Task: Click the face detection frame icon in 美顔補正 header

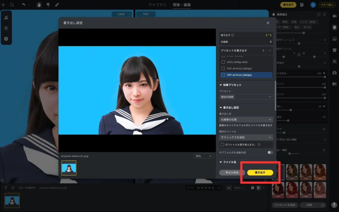Action: [319, 14]
